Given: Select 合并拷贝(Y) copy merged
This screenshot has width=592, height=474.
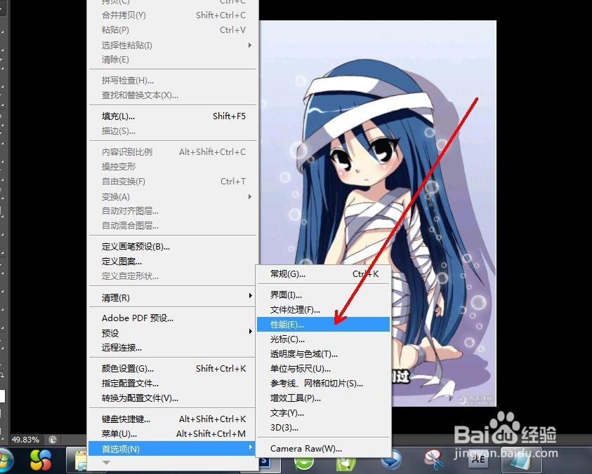Looking at the screenshot, I should point(172,15).
